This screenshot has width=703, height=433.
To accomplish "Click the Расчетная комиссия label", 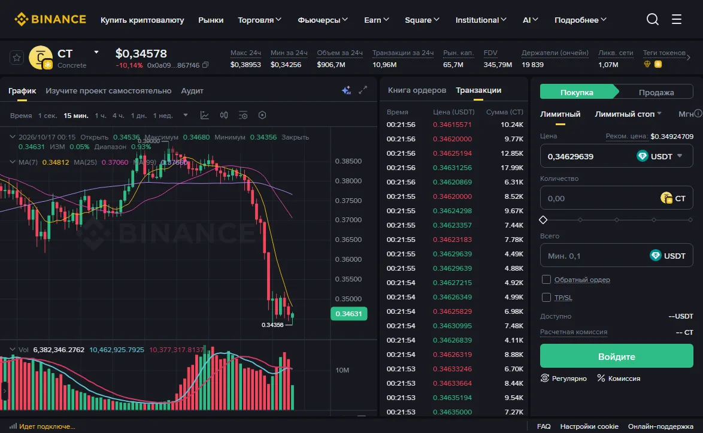I will click(x=574, y=332).
